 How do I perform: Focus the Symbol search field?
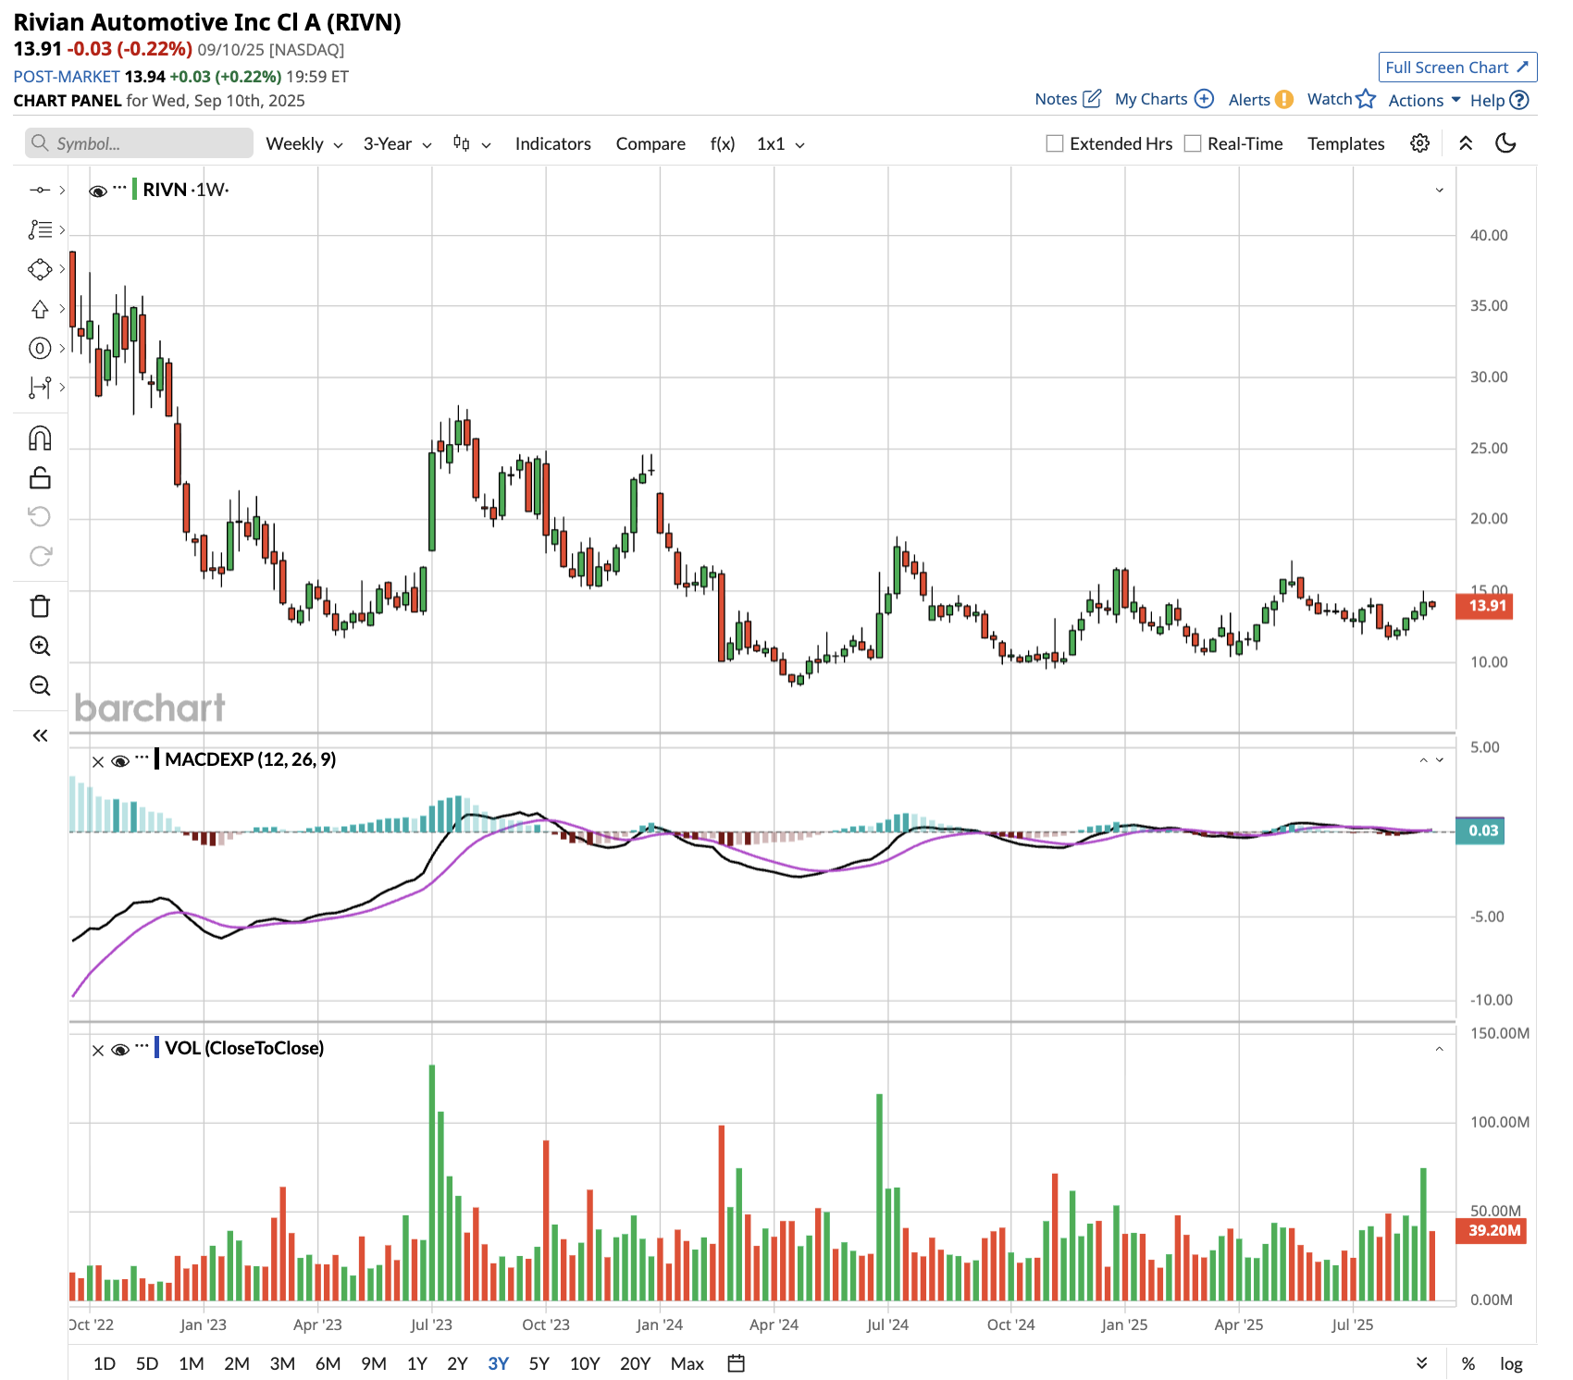click(x=139, y=143)
